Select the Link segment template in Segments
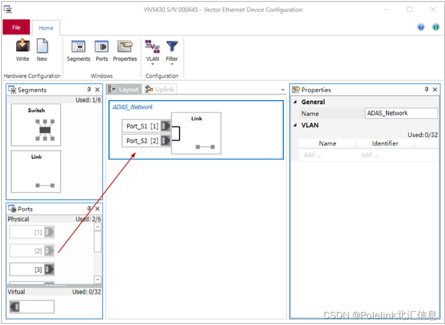 (36, 172)
